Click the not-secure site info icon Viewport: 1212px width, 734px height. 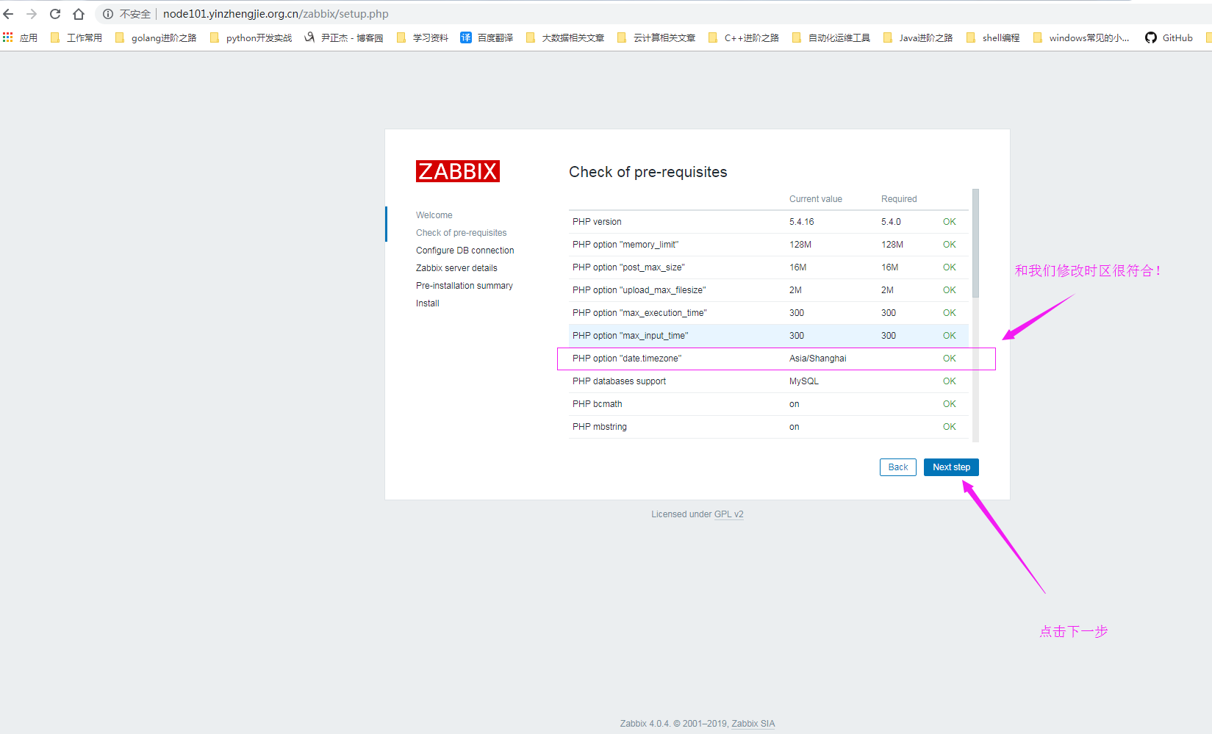(108, 14)
